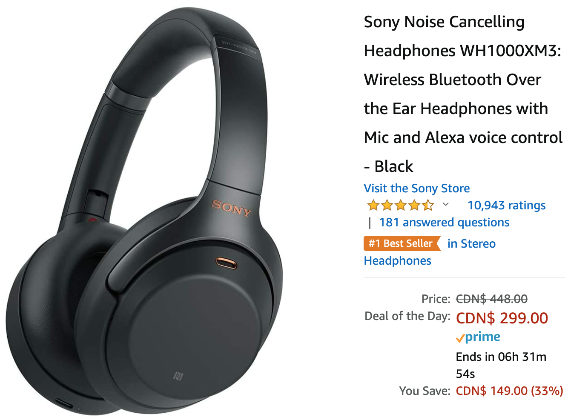View the 181 answered questions
Image resolution: width=568 pixels, height=417 pixels.
pyautogui.click(x=444, y=222)
